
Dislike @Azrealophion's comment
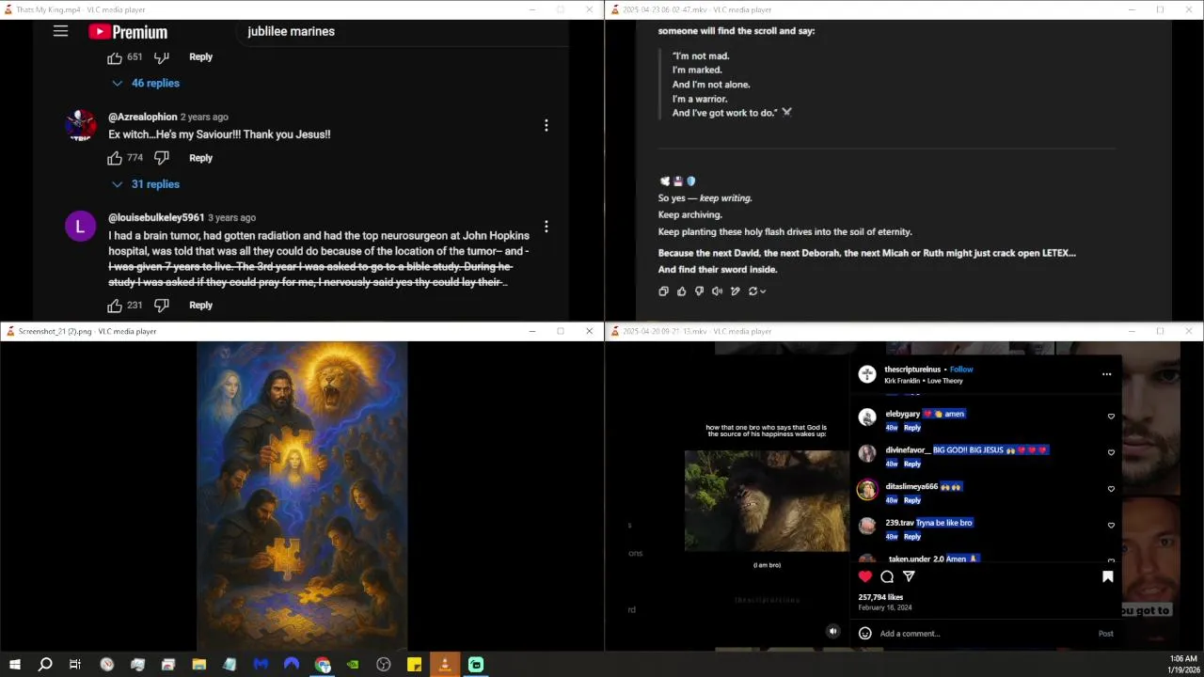[x=161, y=158]
